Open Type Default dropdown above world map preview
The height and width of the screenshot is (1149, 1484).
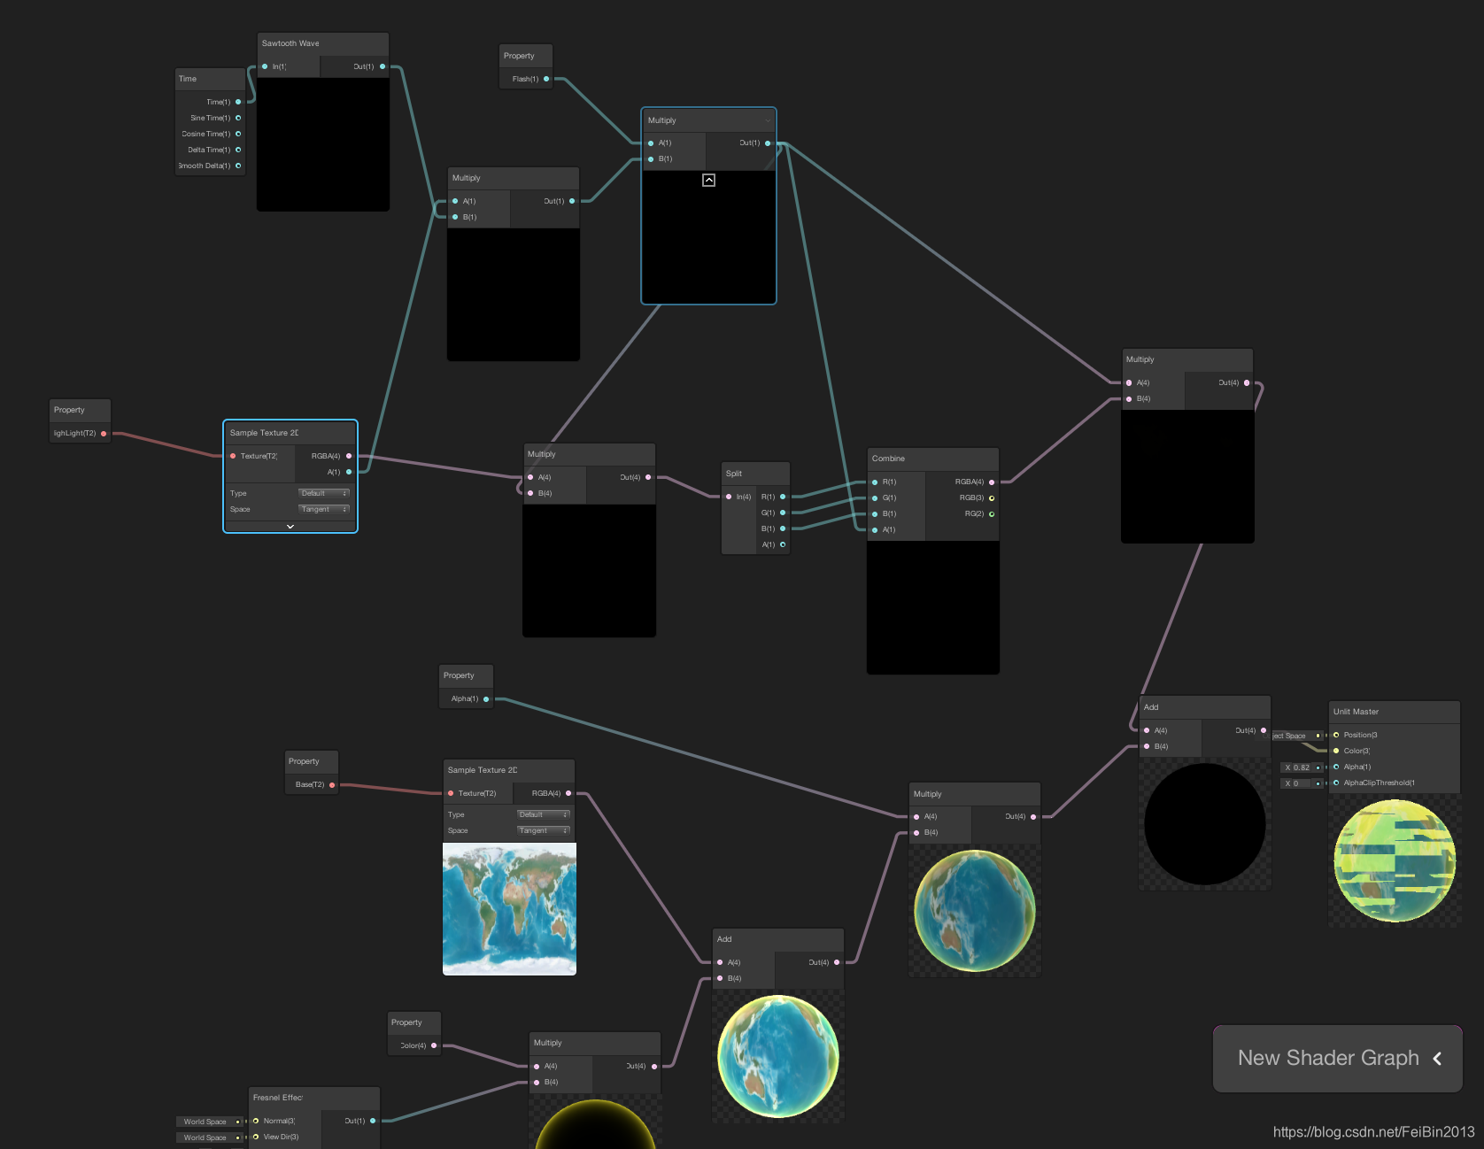tap(544, 814)
